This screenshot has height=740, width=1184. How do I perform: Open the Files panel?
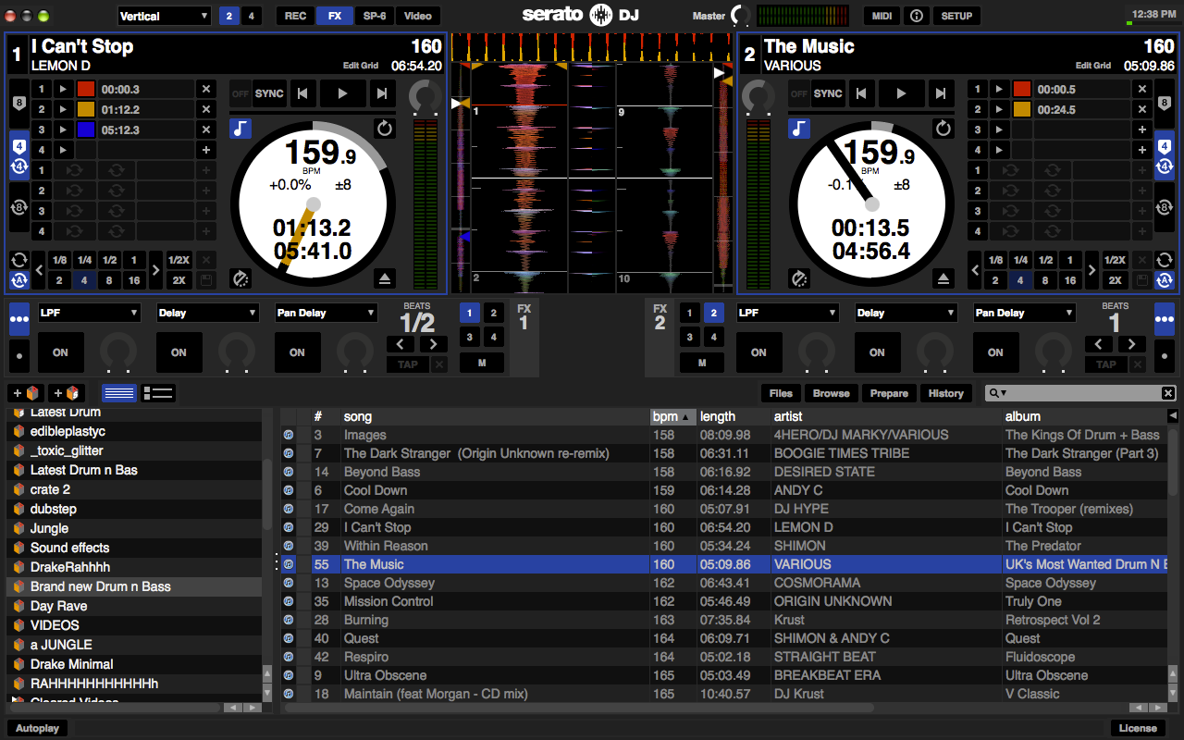pyautogui.click(x=782, y=393)
